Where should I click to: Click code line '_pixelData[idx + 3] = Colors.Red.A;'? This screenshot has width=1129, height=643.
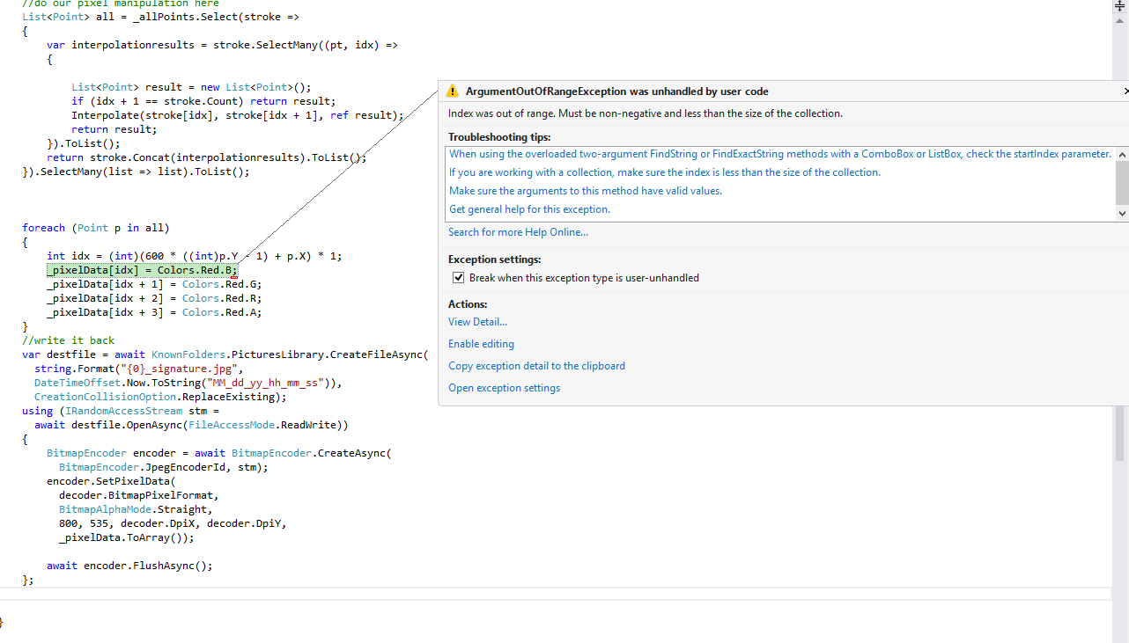point(154,312)
